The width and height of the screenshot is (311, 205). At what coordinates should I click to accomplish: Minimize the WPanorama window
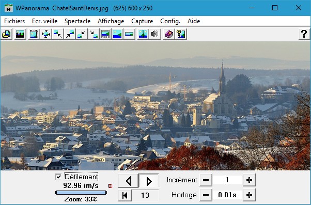click(252, 8)
